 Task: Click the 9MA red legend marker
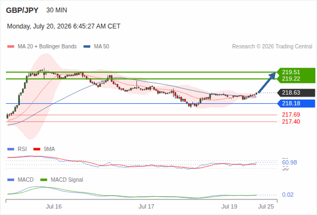pyautogui.click(x=37, y=149)
